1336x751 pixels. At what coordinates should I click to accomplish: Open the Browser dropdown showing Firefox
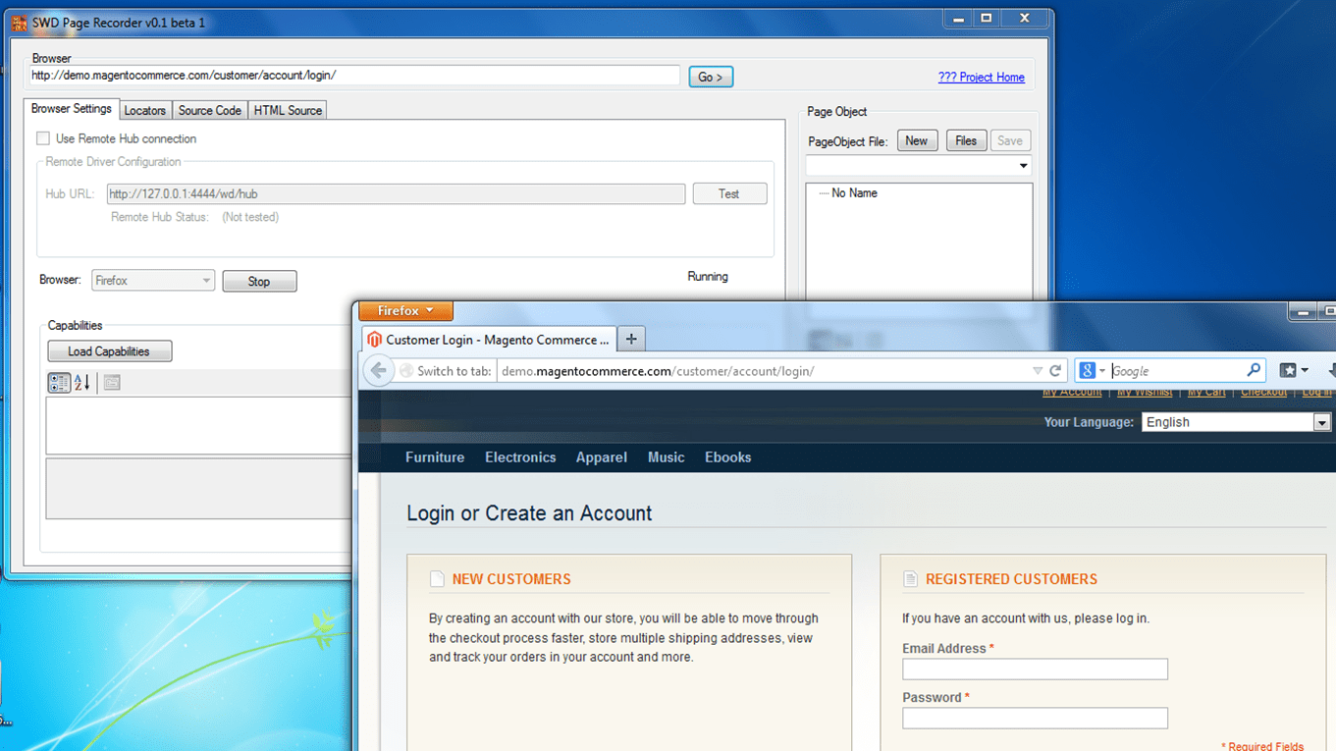[x=153, y=281]
